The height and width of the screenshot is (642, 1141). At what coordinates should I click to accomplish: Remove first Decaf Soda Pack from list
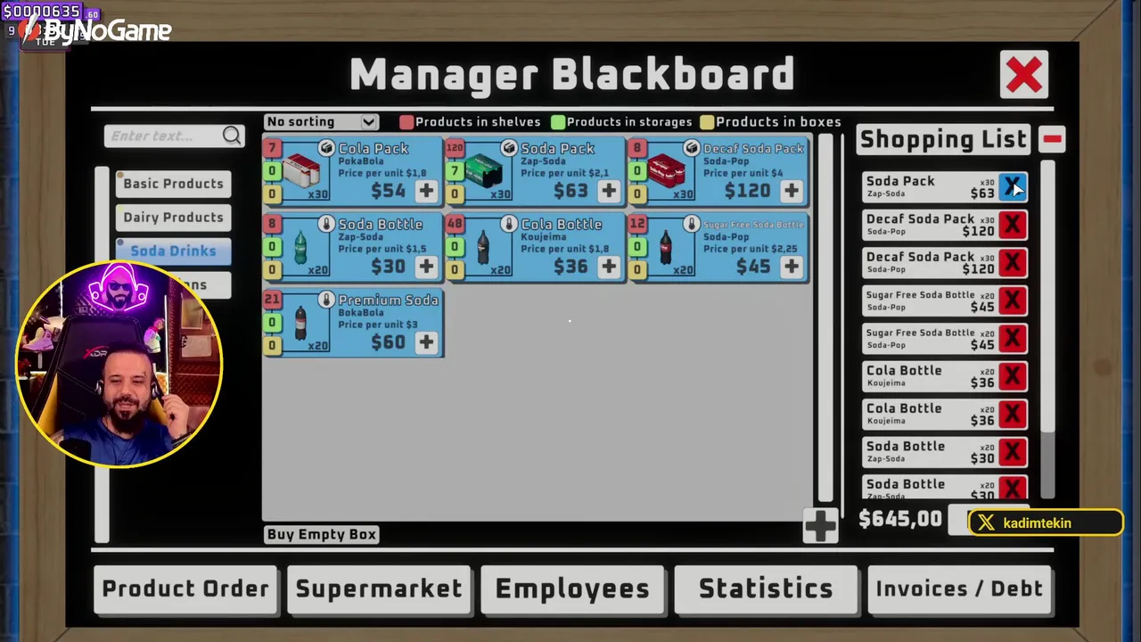click(1013, 225)
